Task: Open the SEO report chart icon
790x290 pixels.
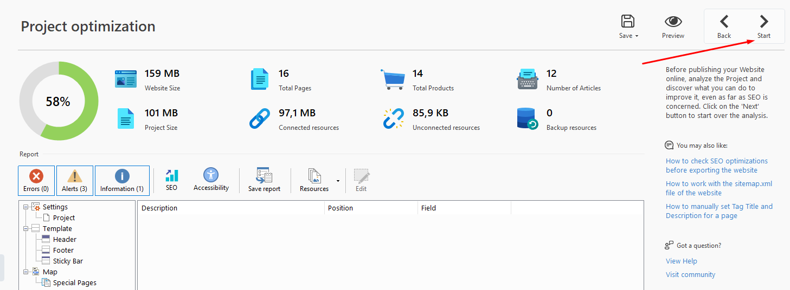Action: pyautogui.click(x=171, y=176)
